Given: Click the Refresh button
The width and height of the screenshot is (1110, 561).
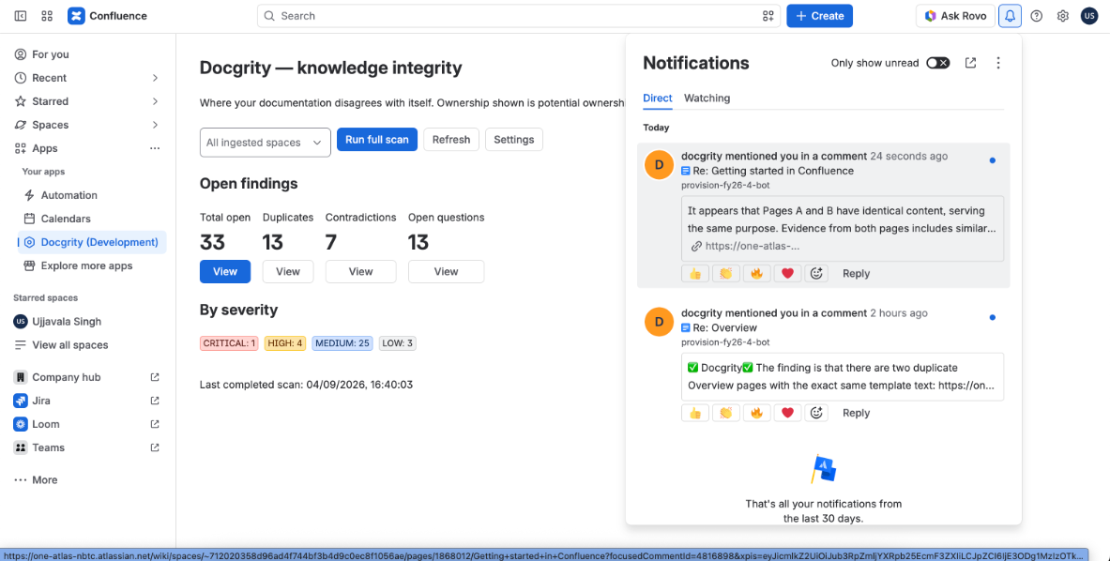Looking at the screenshot, I should pyautogui.click(x=451, y=140).
